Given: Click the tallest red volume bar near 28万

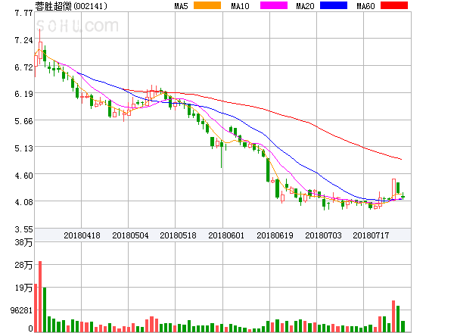Looking at the screenshot, I should (x=40, y=297).
